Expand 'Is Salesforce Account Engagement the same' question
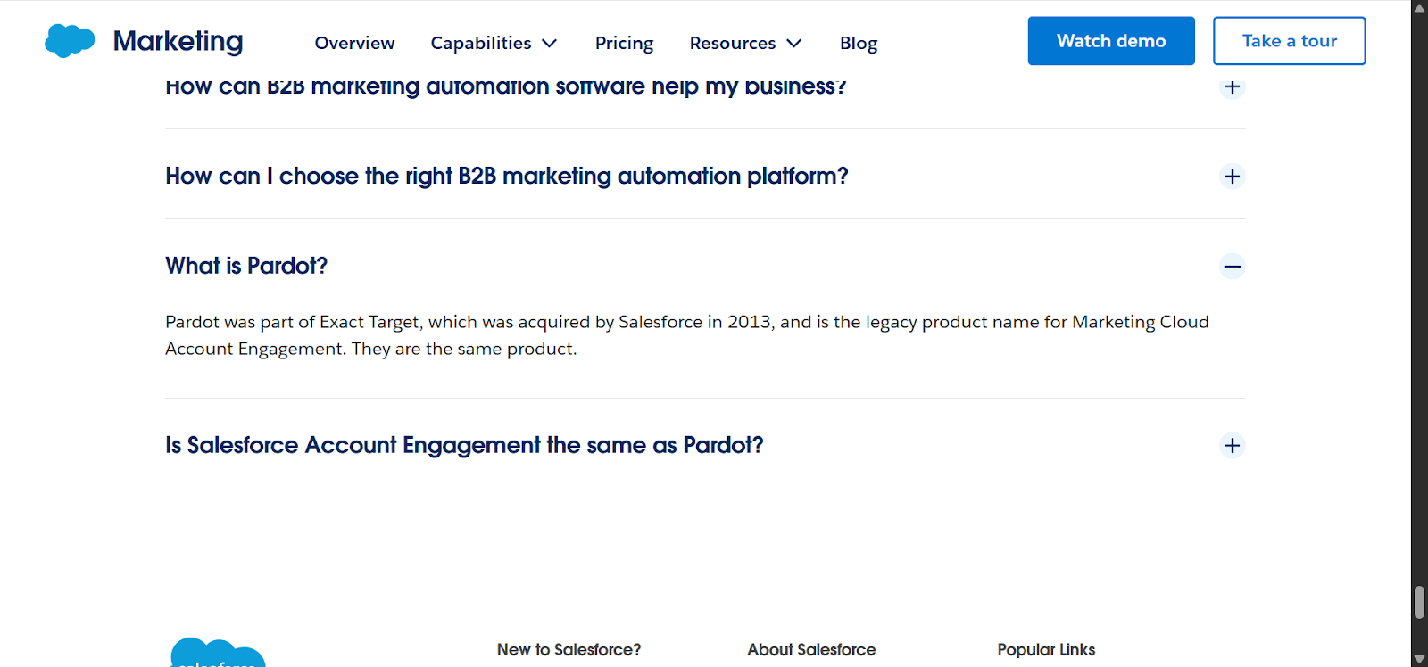The image size is (1428, 667). click(464, 445)
